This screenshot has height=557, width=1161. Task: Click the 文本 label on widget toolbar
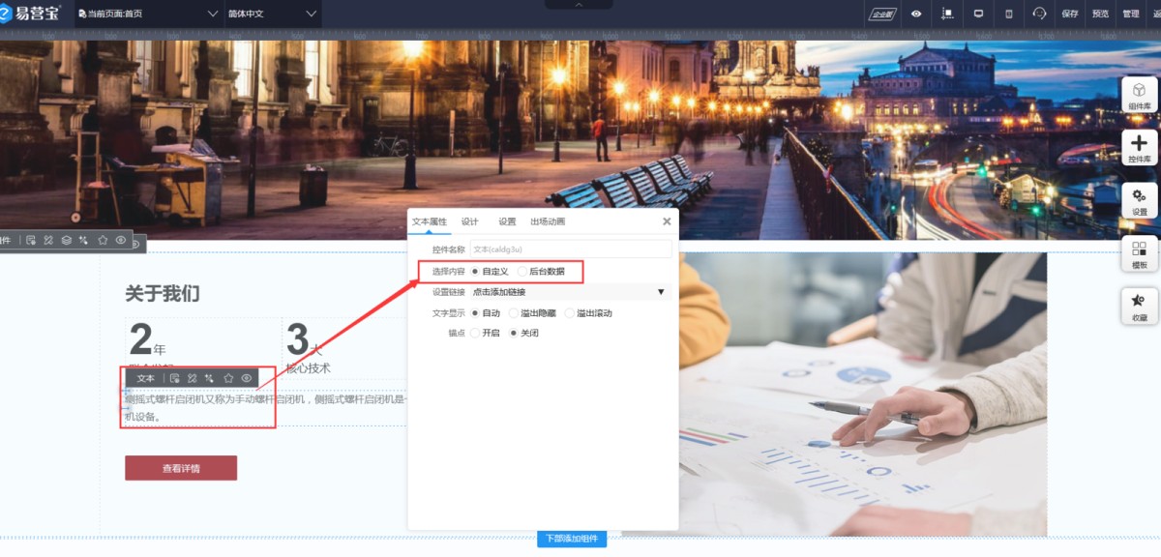click(146, 378)
